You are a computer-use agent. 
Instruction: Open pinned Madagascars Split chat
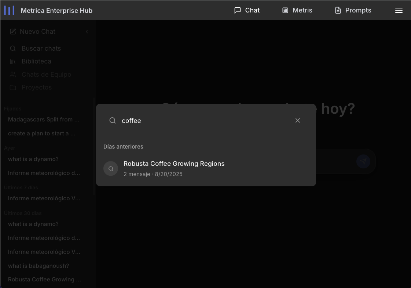(x=44, y=120)
